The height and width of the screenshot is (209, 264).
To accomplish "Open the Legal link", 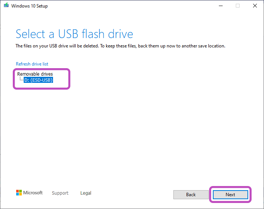I will (x=86, y=193).
